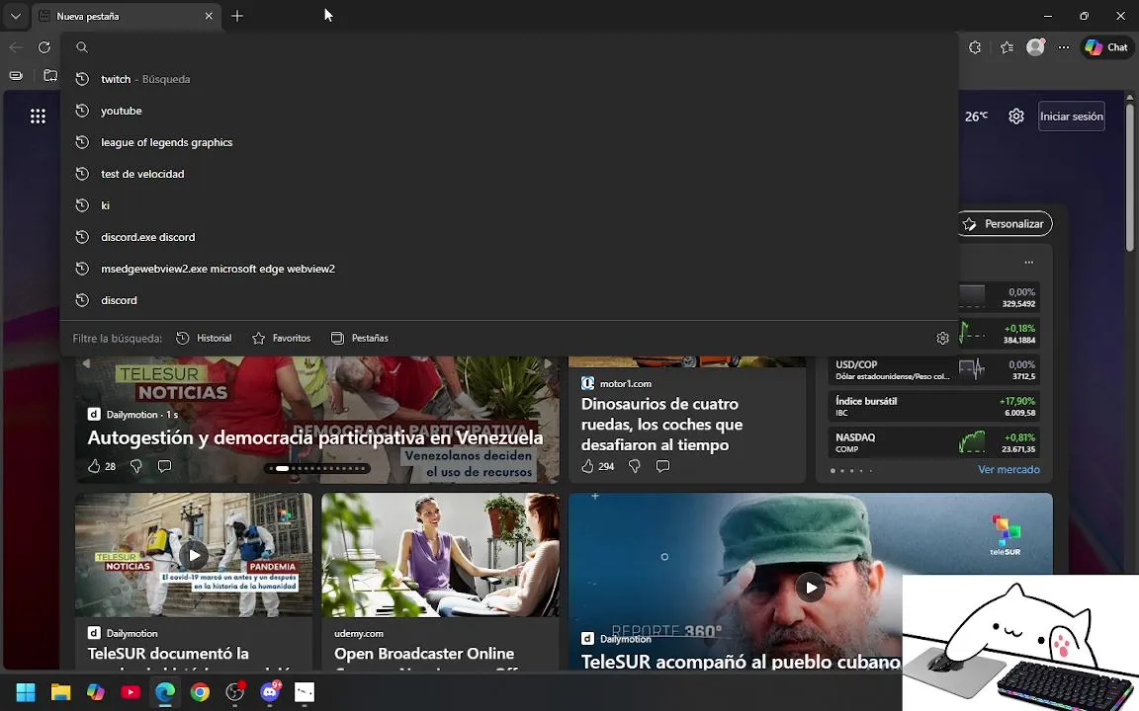1139x711 pixels.
Task: Expand the tab actions chevron menu
Action: point(15,16)
